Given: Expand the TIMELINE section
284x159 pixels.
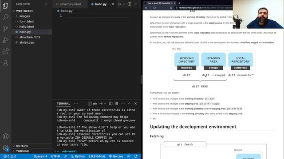Looking at the screenshot, I should tap(22, 151).
